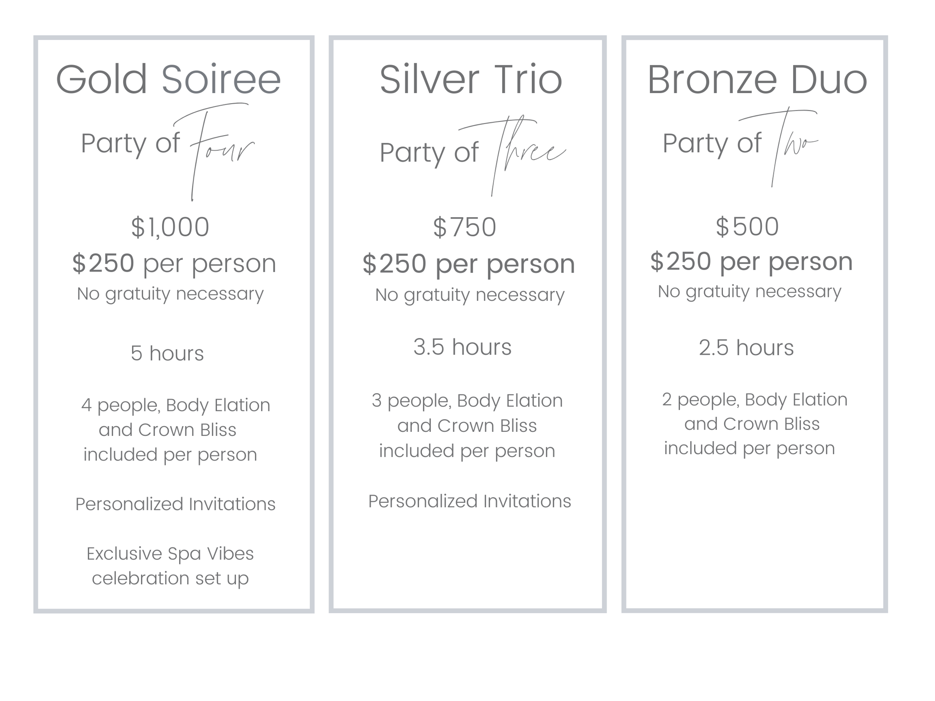Click Personalized Invitations in the Gold Soiree card
This screenshot has width=935, height=701.
[x=175, y=504]
